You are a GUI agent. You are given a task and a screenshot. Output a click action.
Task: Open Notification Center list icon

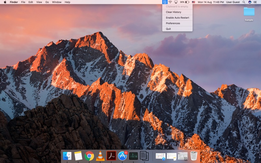pos(255,2)
